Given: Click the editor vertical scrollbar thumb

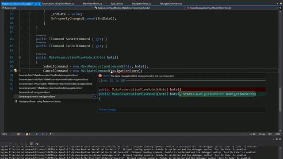Looking at the screenshot, I should pyautogui.click(x=280, y=99).
